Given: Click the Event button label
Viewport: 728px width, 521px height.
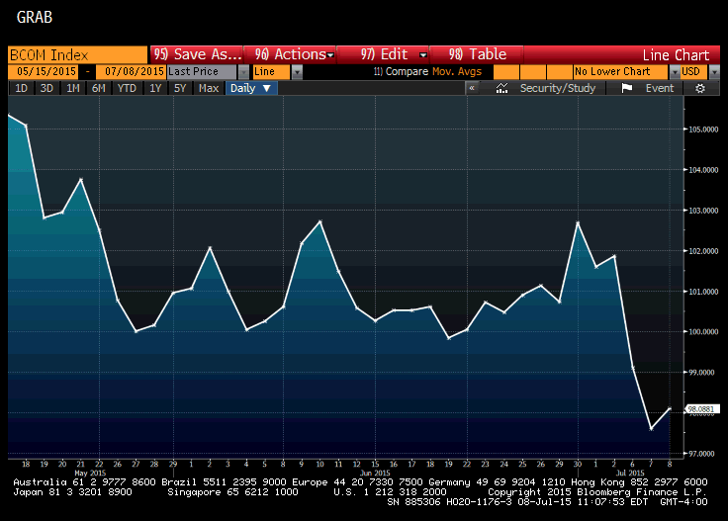Looking at the screenshot, I should (660, 88).
